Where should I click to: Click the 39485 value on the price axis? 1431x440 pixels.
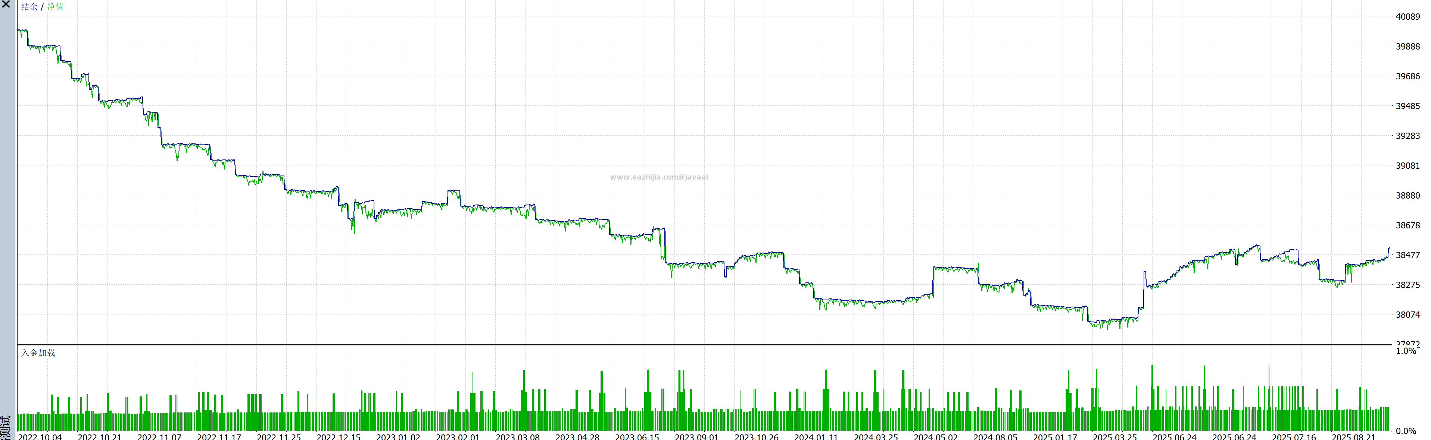pos(1407,106)
